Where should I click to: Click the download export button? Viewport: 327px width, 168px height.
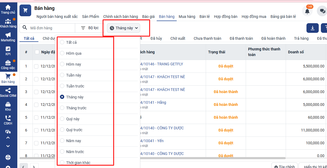click(313, 28)
